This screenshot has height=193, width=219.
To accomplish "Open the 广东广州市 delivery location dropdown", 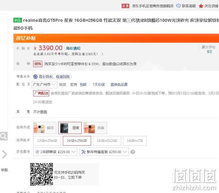I will click(x=44, y=84).
